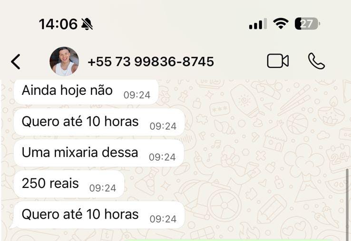Viewport: 351px width, 241px height.
Task: Select the first "Quero até 10 horas" message
Action: (x=99, y=122)
